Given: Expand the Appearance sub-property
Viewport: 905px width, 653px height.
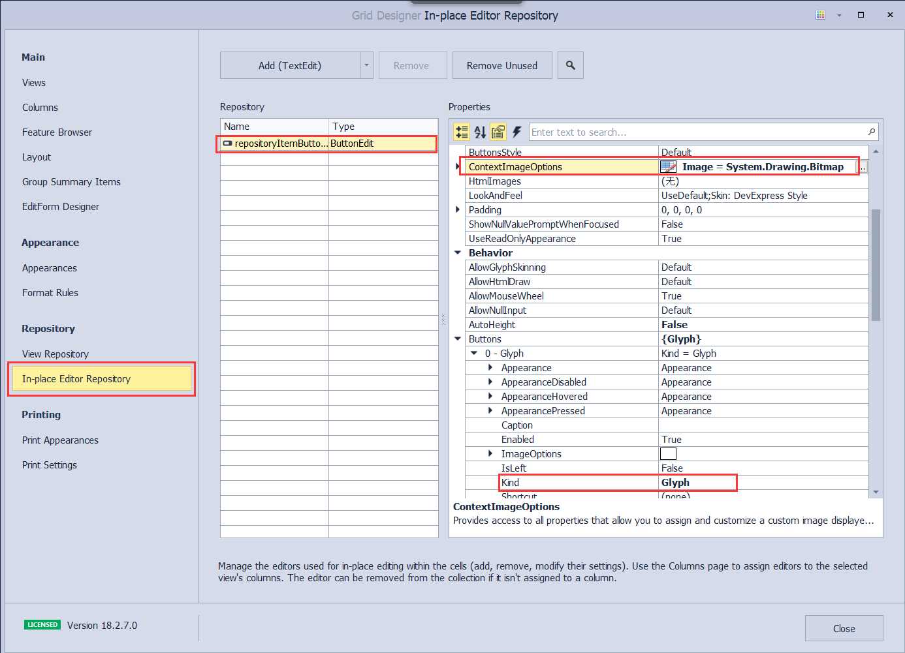Looking at the screenshot, I should (x=490, y=368).
